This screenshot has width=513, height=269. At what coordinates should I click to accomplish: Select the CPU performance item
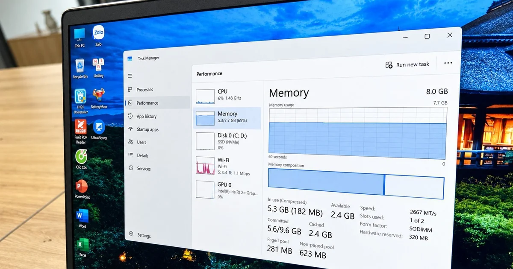227,96
